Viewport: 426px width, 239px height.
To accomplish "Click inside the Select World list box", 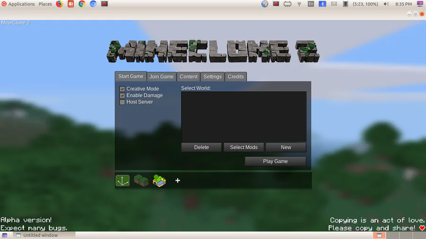I will pyautogui.click(x=244, y=117).
